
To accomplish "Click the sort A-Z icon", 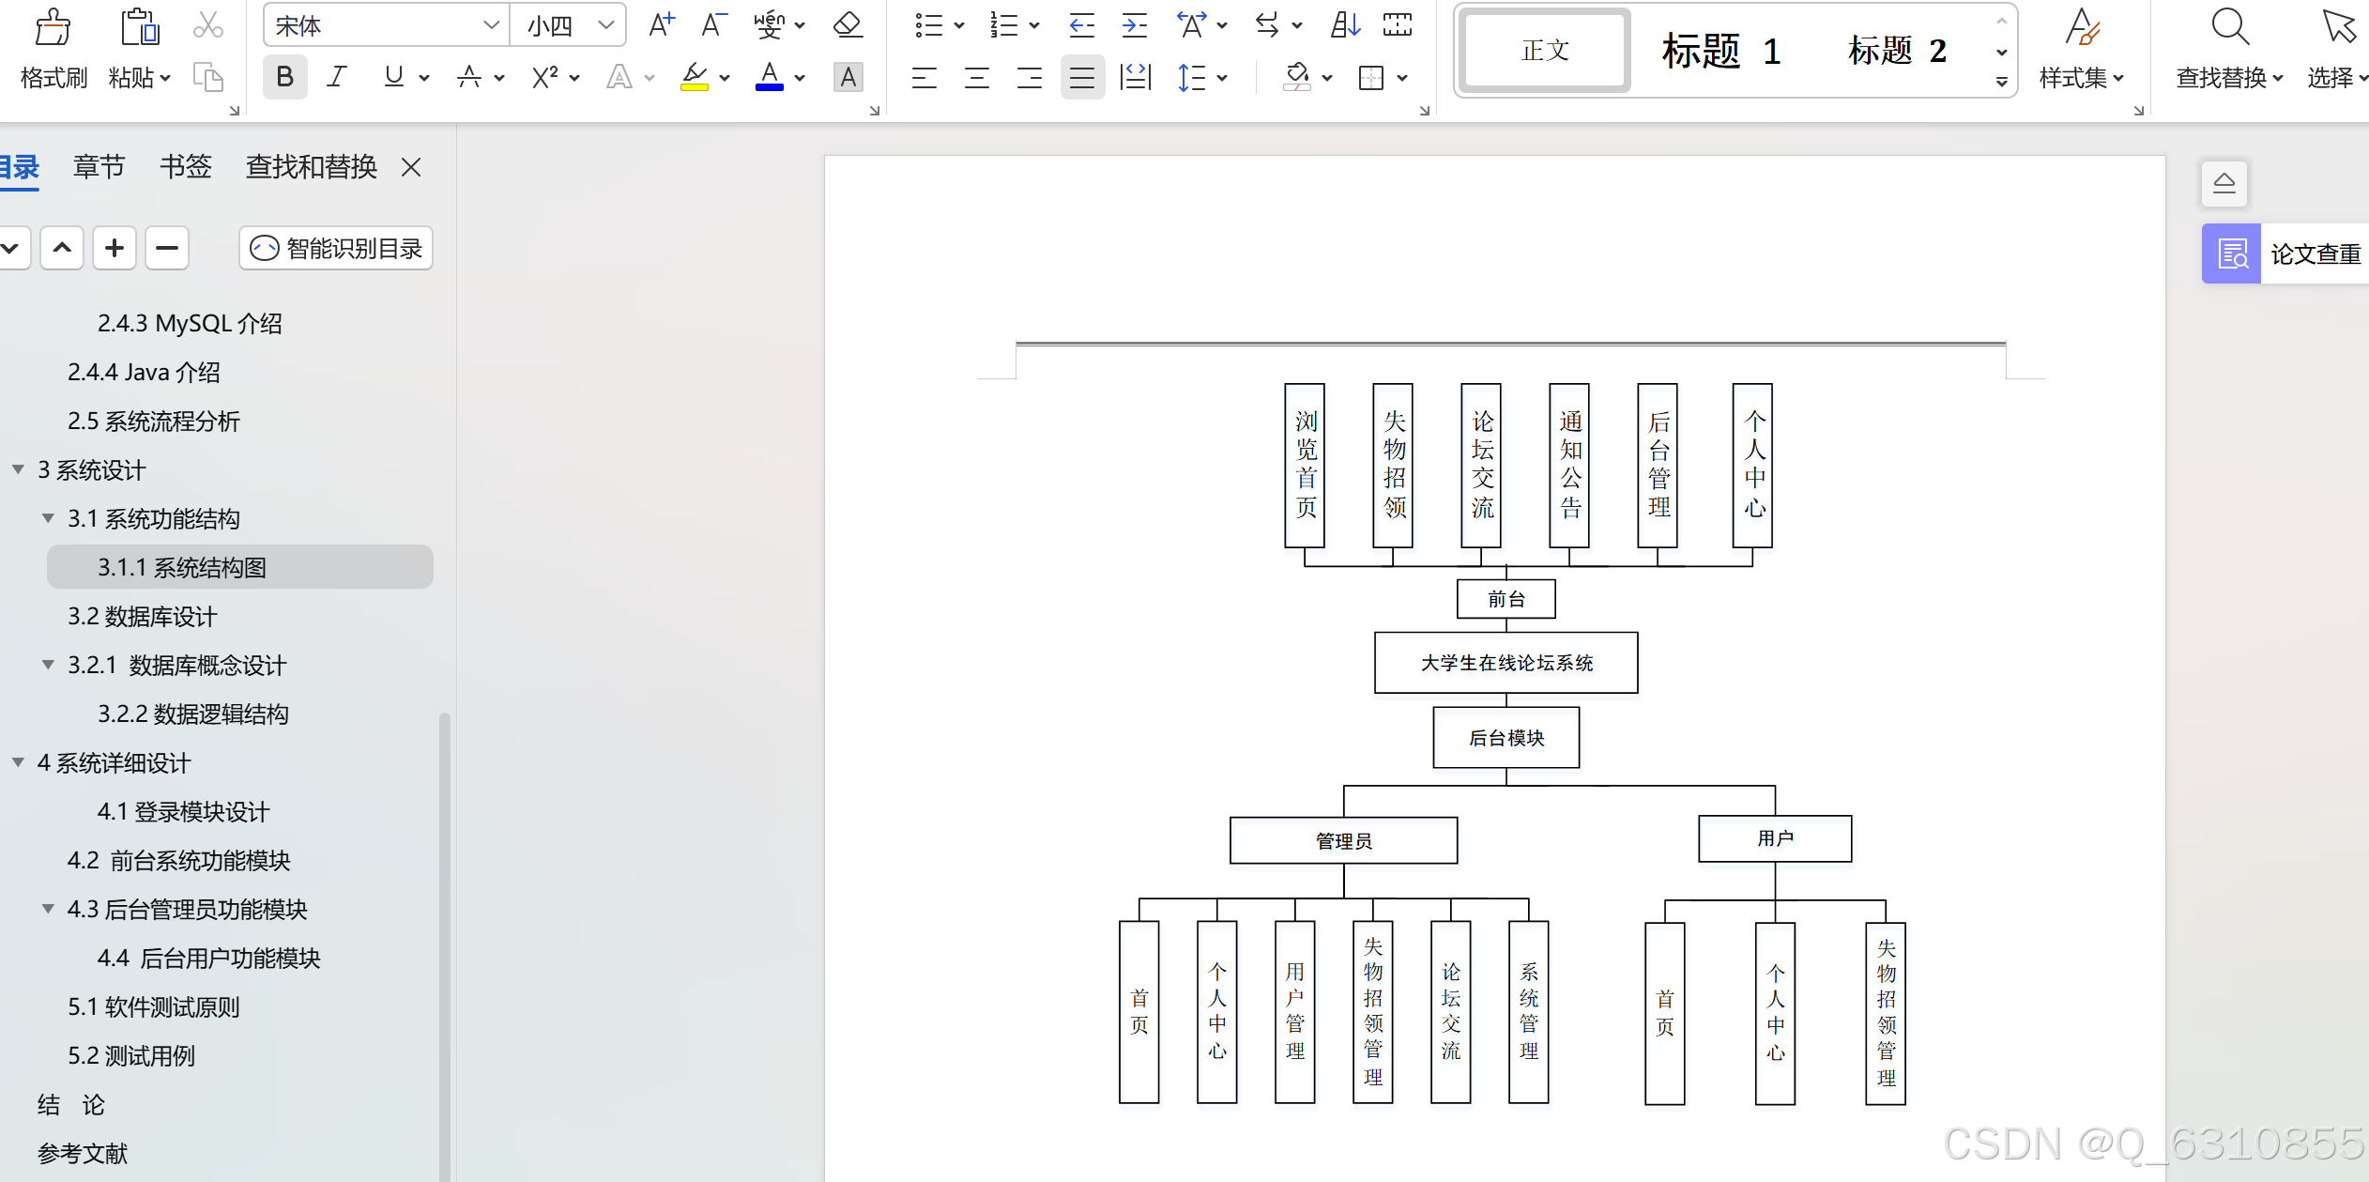I will click(x=1345, y=25).
